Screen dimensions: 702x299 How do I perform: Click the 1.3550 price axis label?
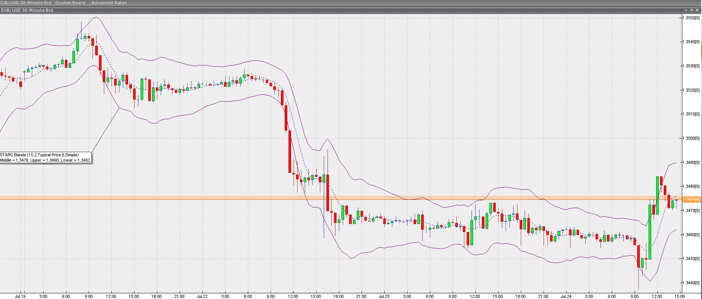[691, 18]
